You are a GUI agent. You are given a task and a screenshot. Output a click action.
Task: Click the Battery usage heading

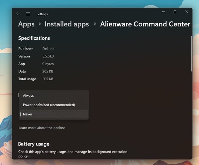click(33, 144)
